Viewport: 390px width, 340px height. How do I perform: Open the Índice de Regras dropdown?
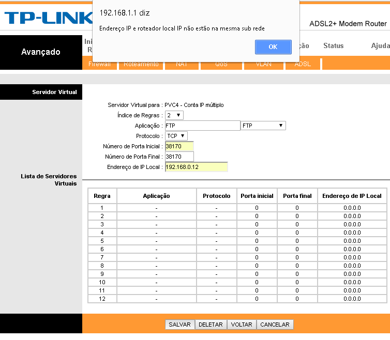pyautogui.click(x=174, y=115)
